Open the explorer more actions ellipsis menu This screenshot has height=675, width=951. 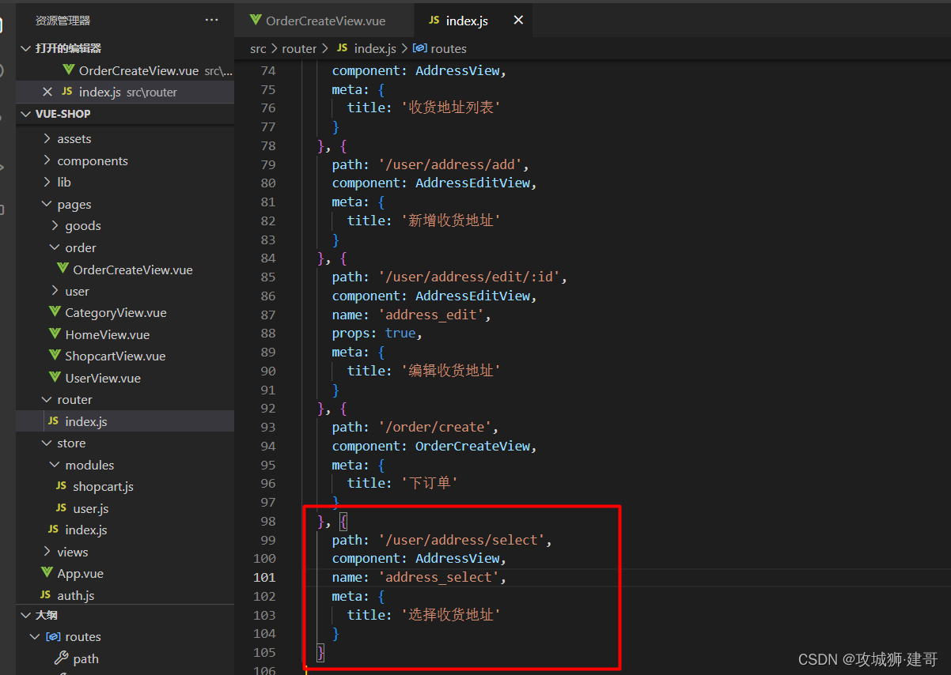(211, 20)
